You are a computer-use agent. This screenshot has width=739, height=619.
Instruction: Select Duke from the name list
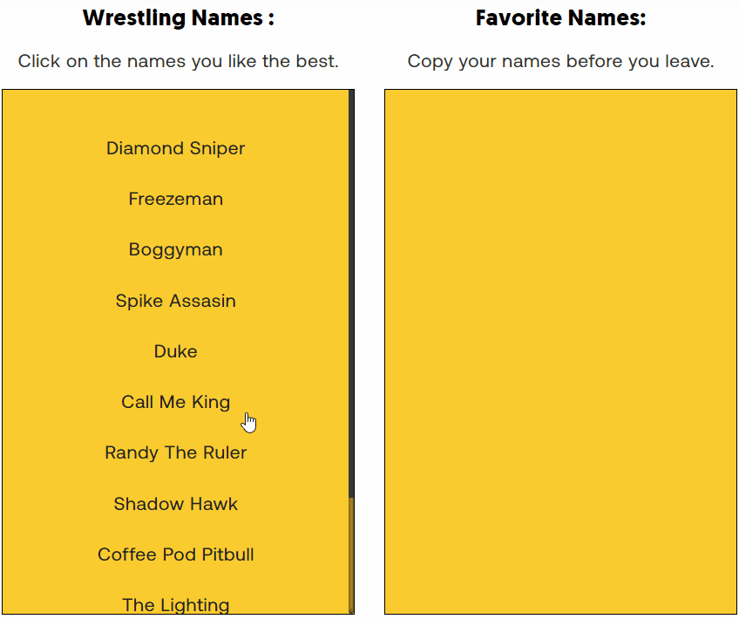(175, 350)
